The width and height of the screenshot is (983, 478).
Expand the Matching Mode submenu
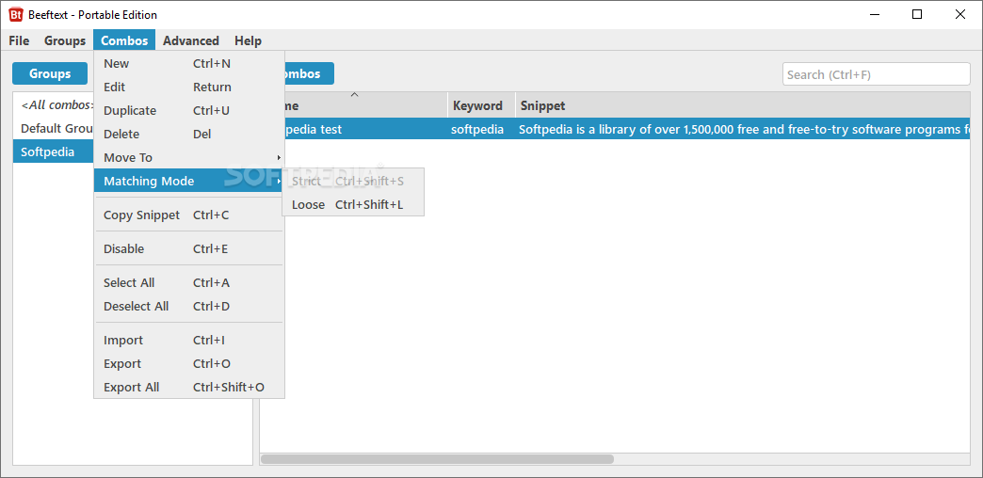[189, 181]
